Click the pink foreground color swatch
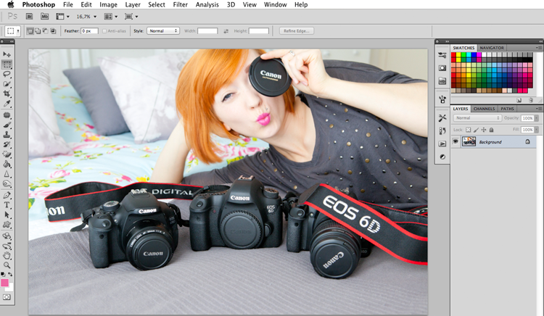The width and height of the screenshot is (544, 316). point(4,283)
